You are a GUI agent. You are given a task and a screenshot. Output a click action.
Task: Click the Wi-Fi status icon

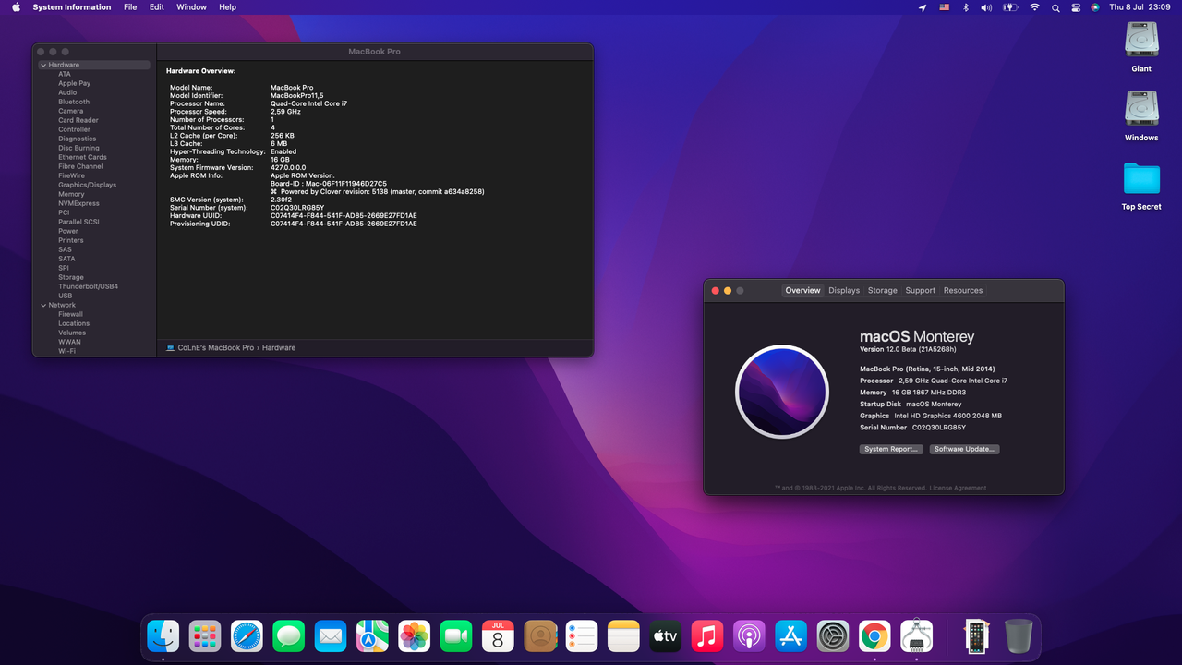1035,7
